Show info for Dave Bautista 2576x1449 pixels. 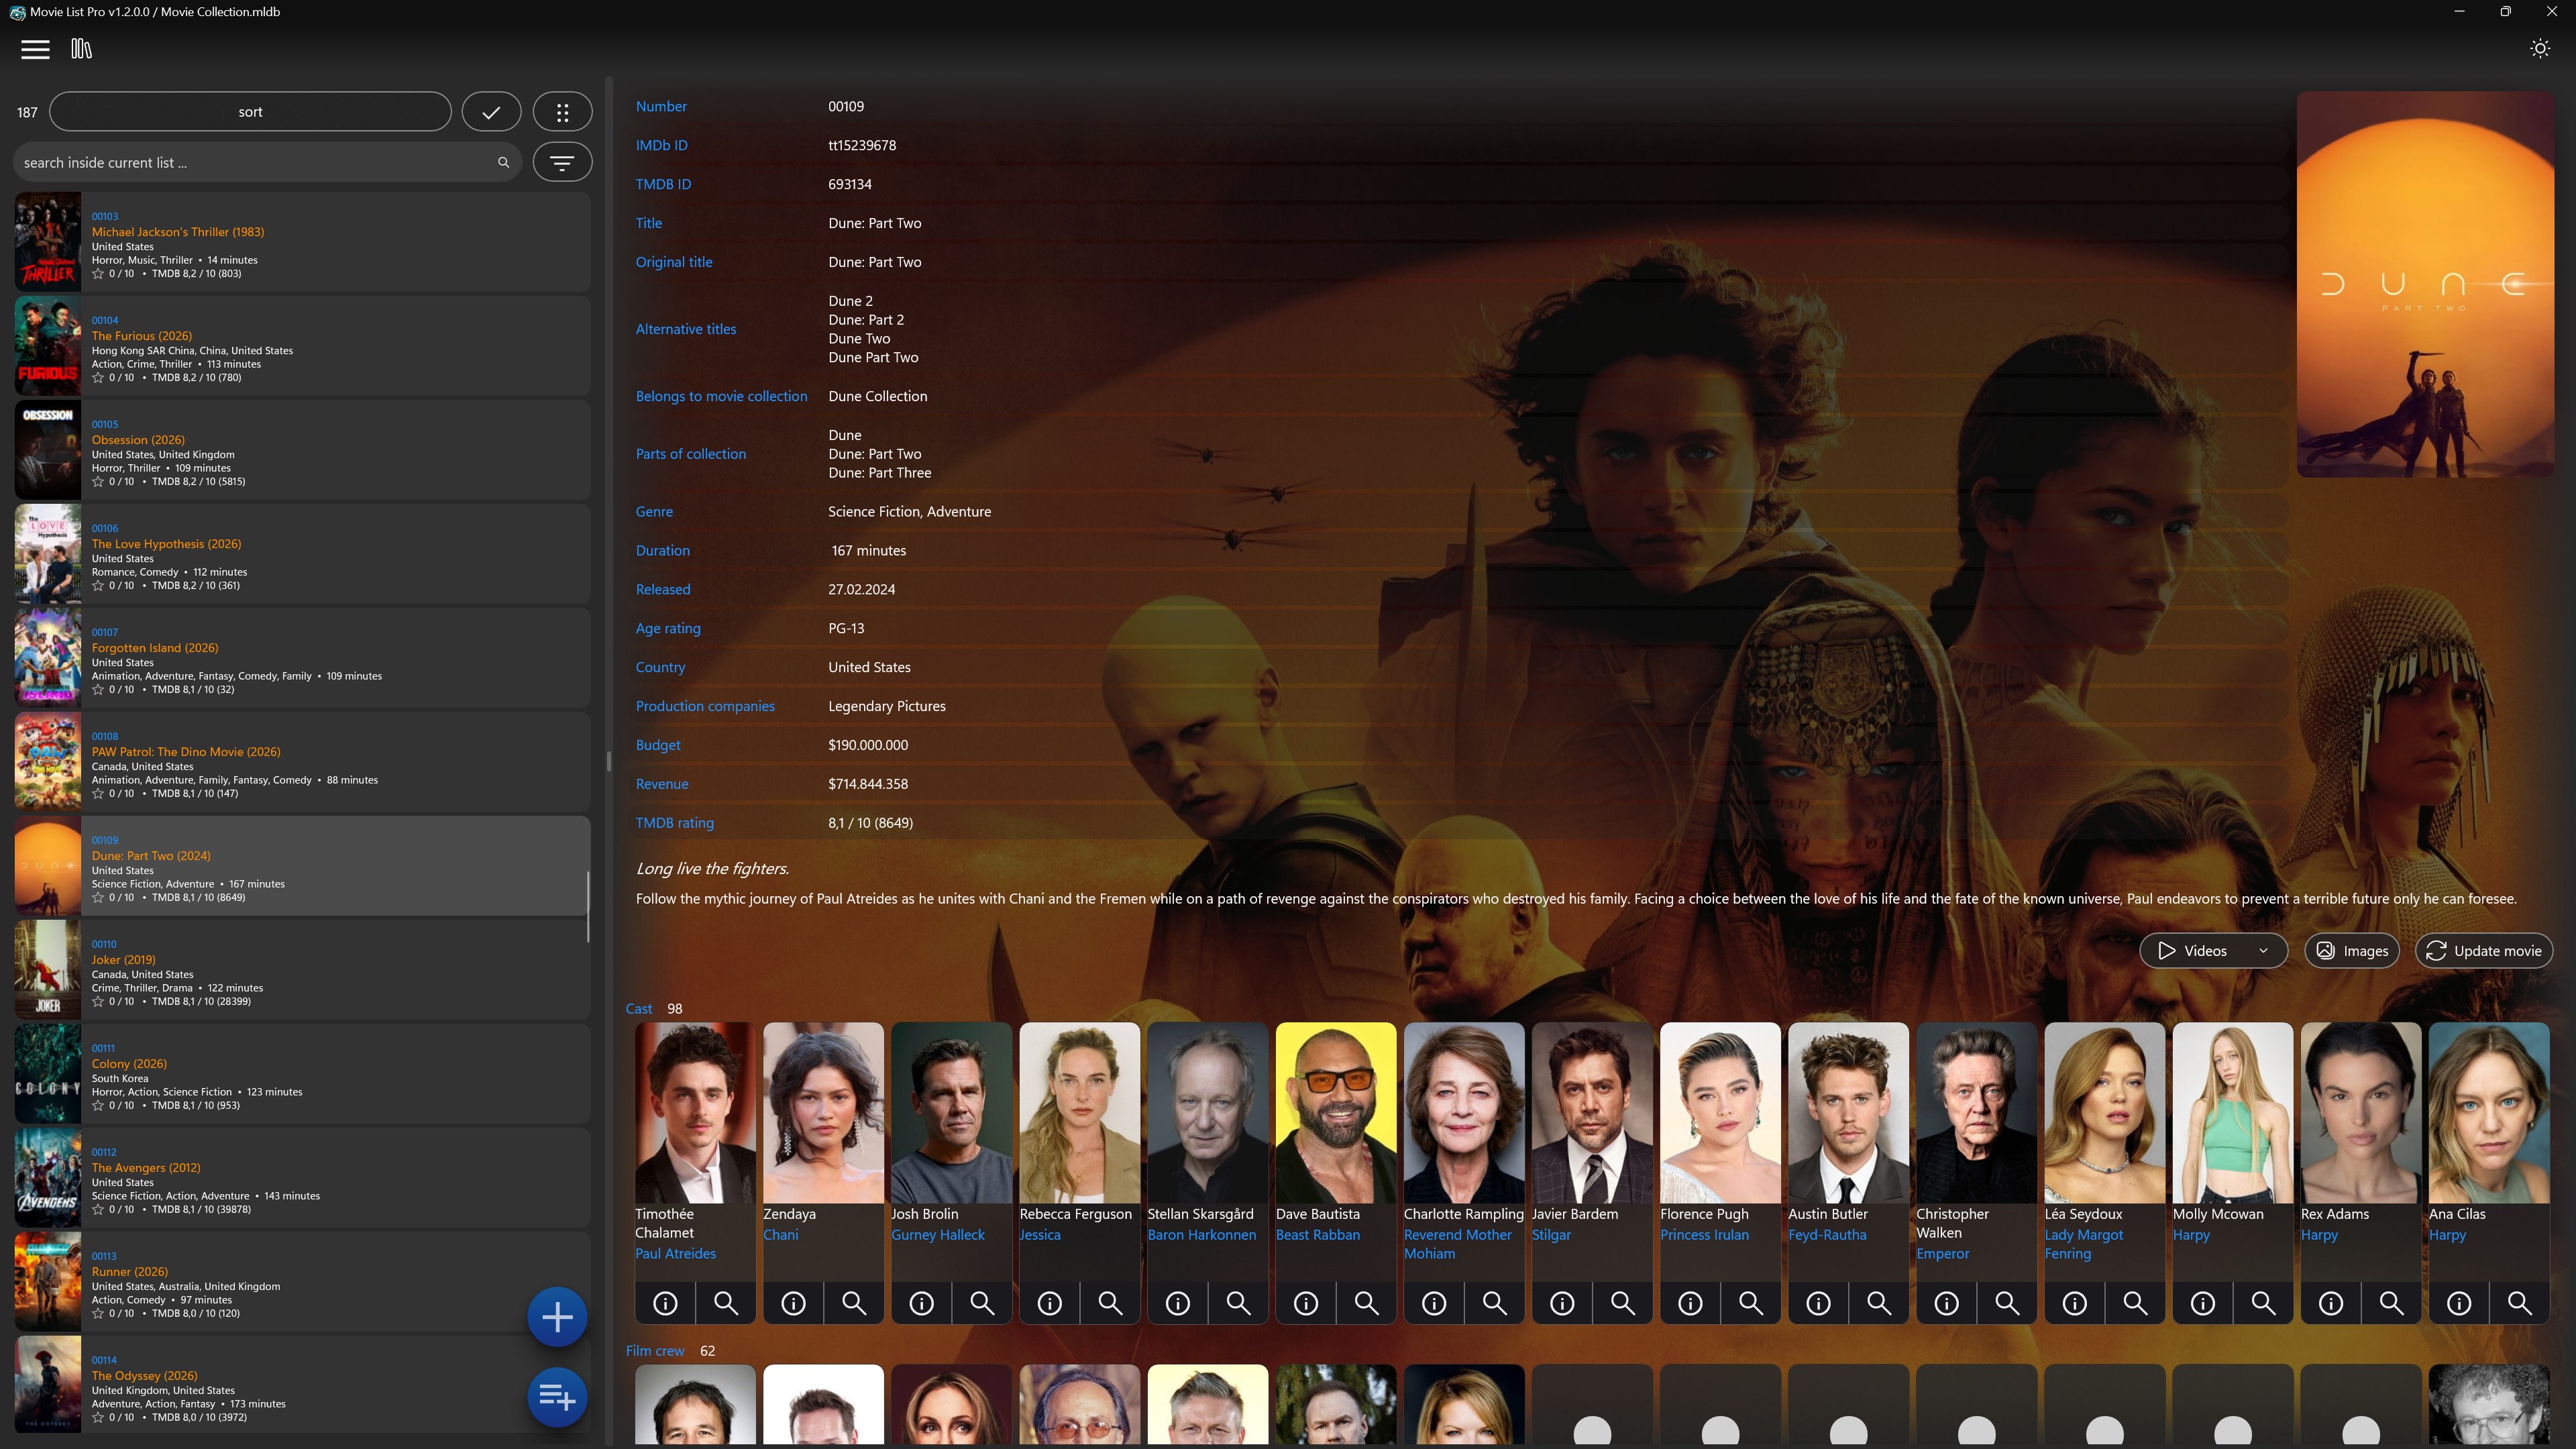(x=1306, y=1303)
